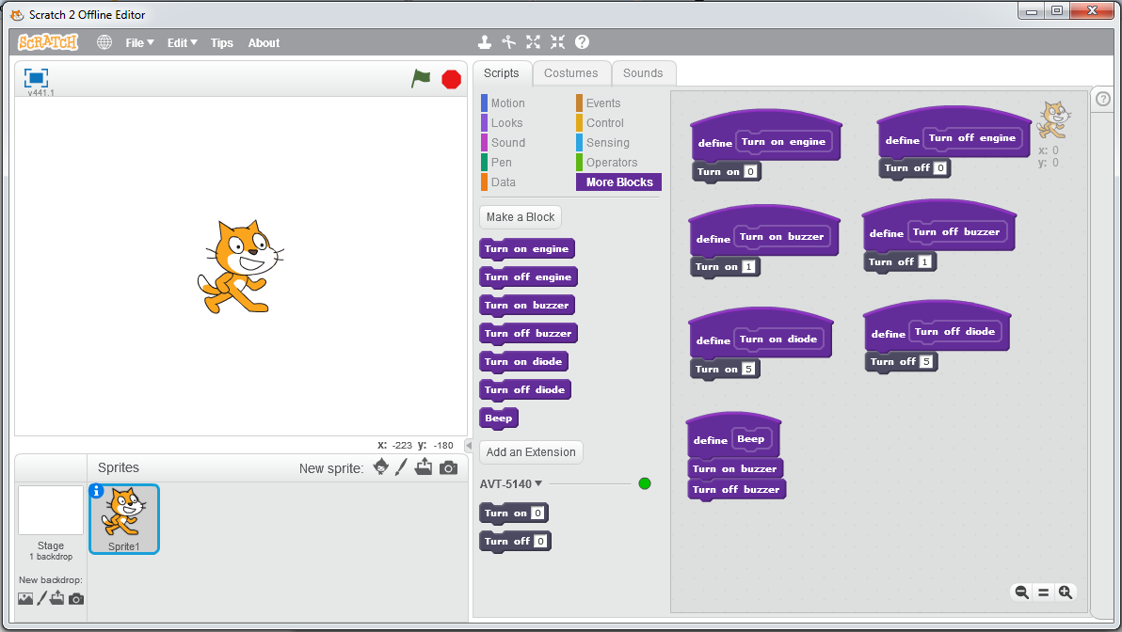Click the Beep block in palette
The image size is (1122, 632).
499,419
